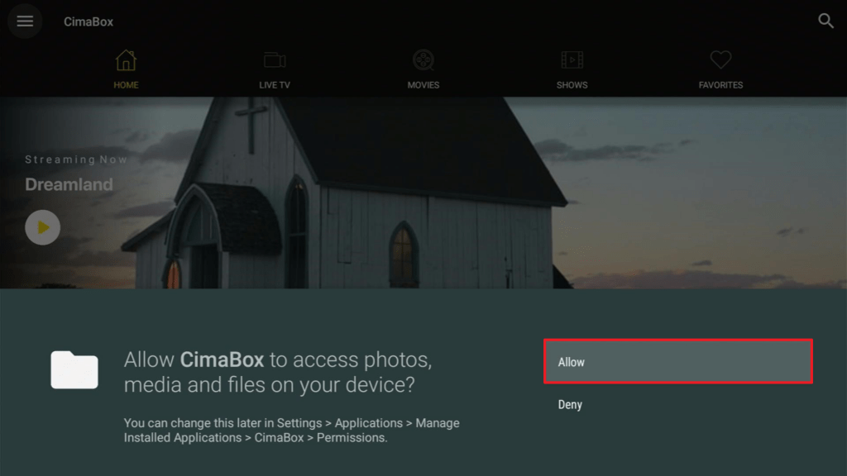
Task: Deny CimaBox file access
Action: (x=570, y=405)
